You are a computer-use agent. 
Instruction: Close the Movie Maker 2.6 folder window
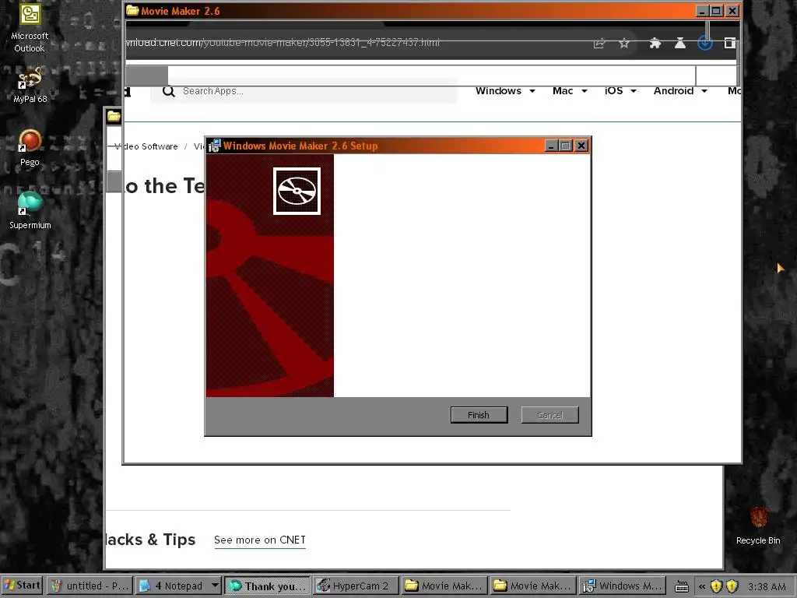click(x=732, y=11)
